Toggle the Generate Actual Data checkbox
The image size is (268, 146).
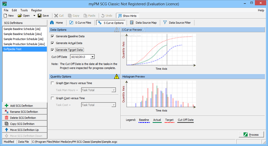point(52,43)
